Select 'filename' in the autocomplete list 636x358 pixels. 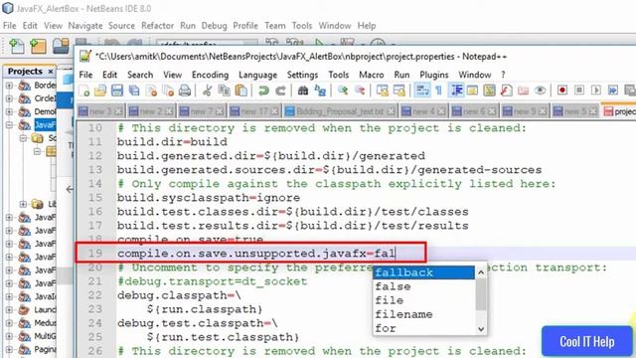[424, 314]
